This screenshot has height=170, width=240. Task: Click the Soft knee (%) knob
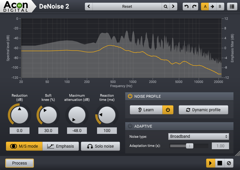pos(48,115)
